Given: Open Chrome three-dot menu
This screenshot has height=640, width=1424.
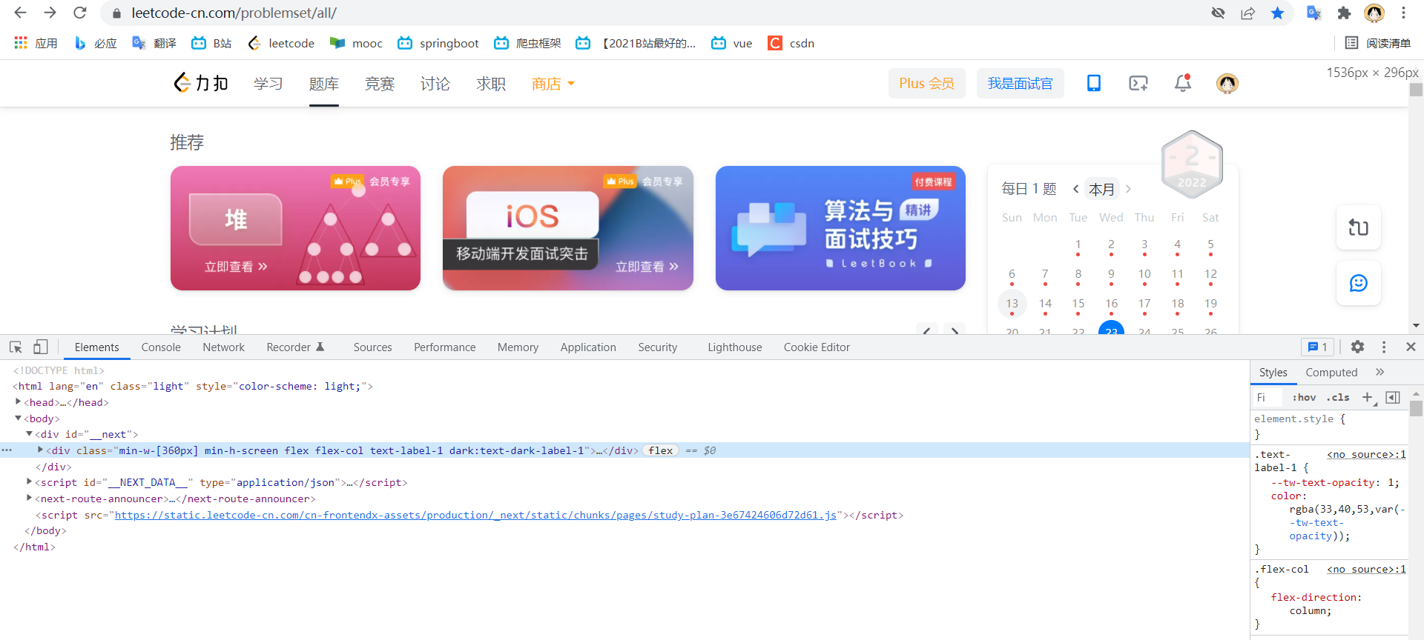Looking at the screenshot, I should pos(1403,13).
